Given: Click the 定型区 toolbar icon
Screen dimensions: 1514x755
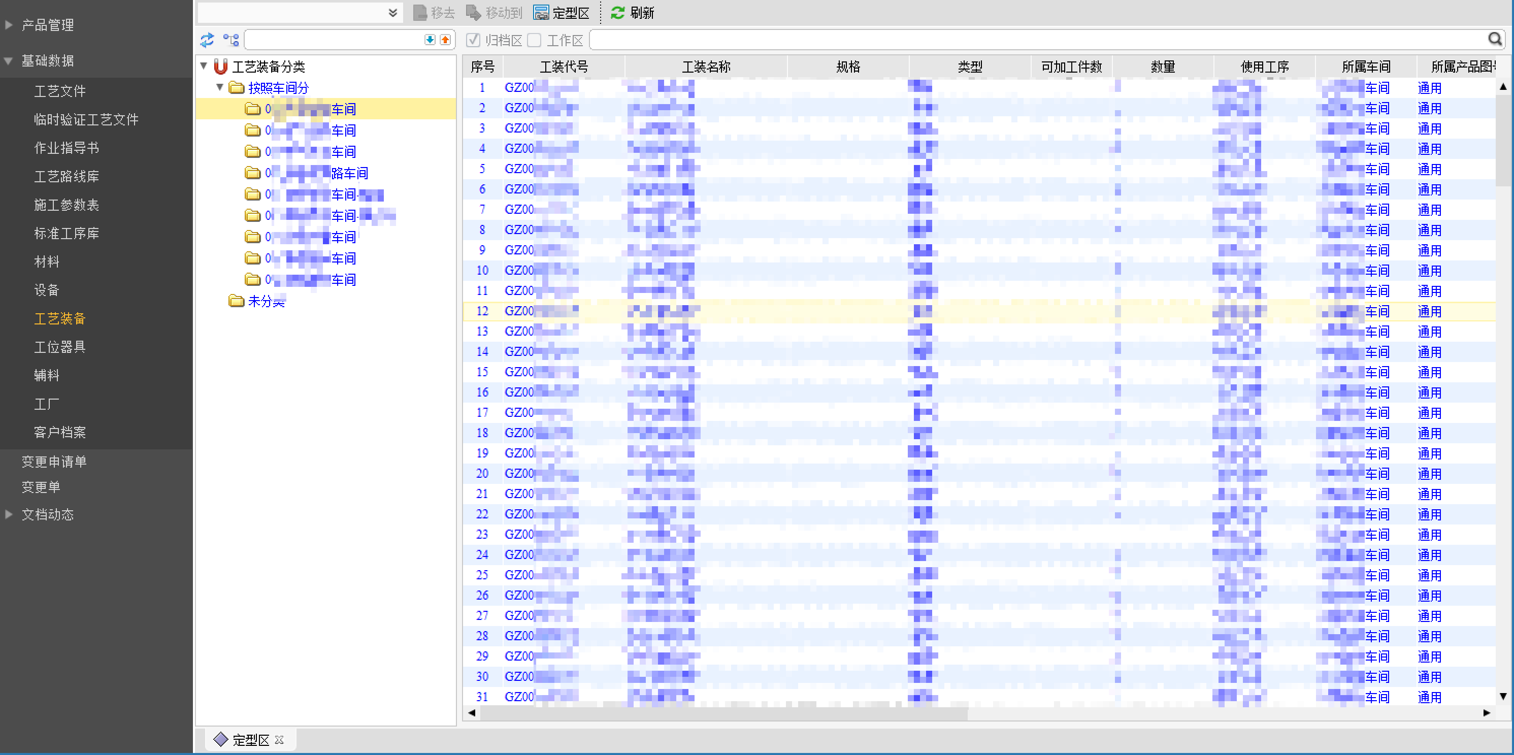Looking at the screenshot, I should 541,13.
